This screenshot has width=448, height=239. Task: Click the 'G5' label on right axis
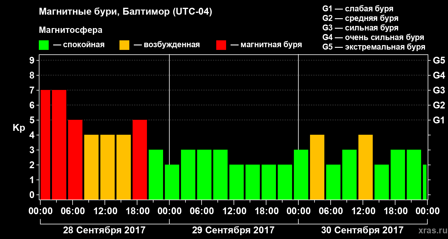point(439,60)
